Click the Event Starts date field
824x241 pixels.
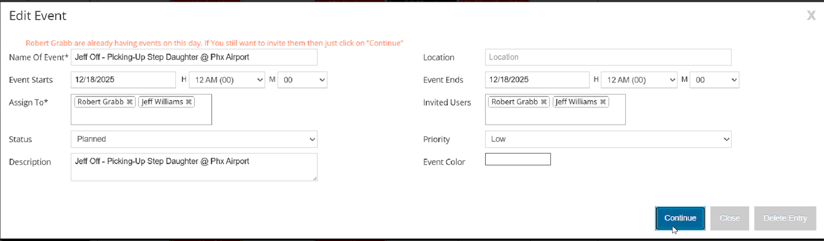pyautogui.click(x=123, y=80)
